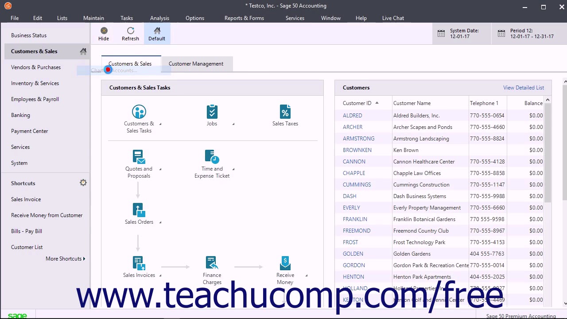Open Bills - Pay Bill shortcut
Screen dimensions: 567x319
pos(27,231)
